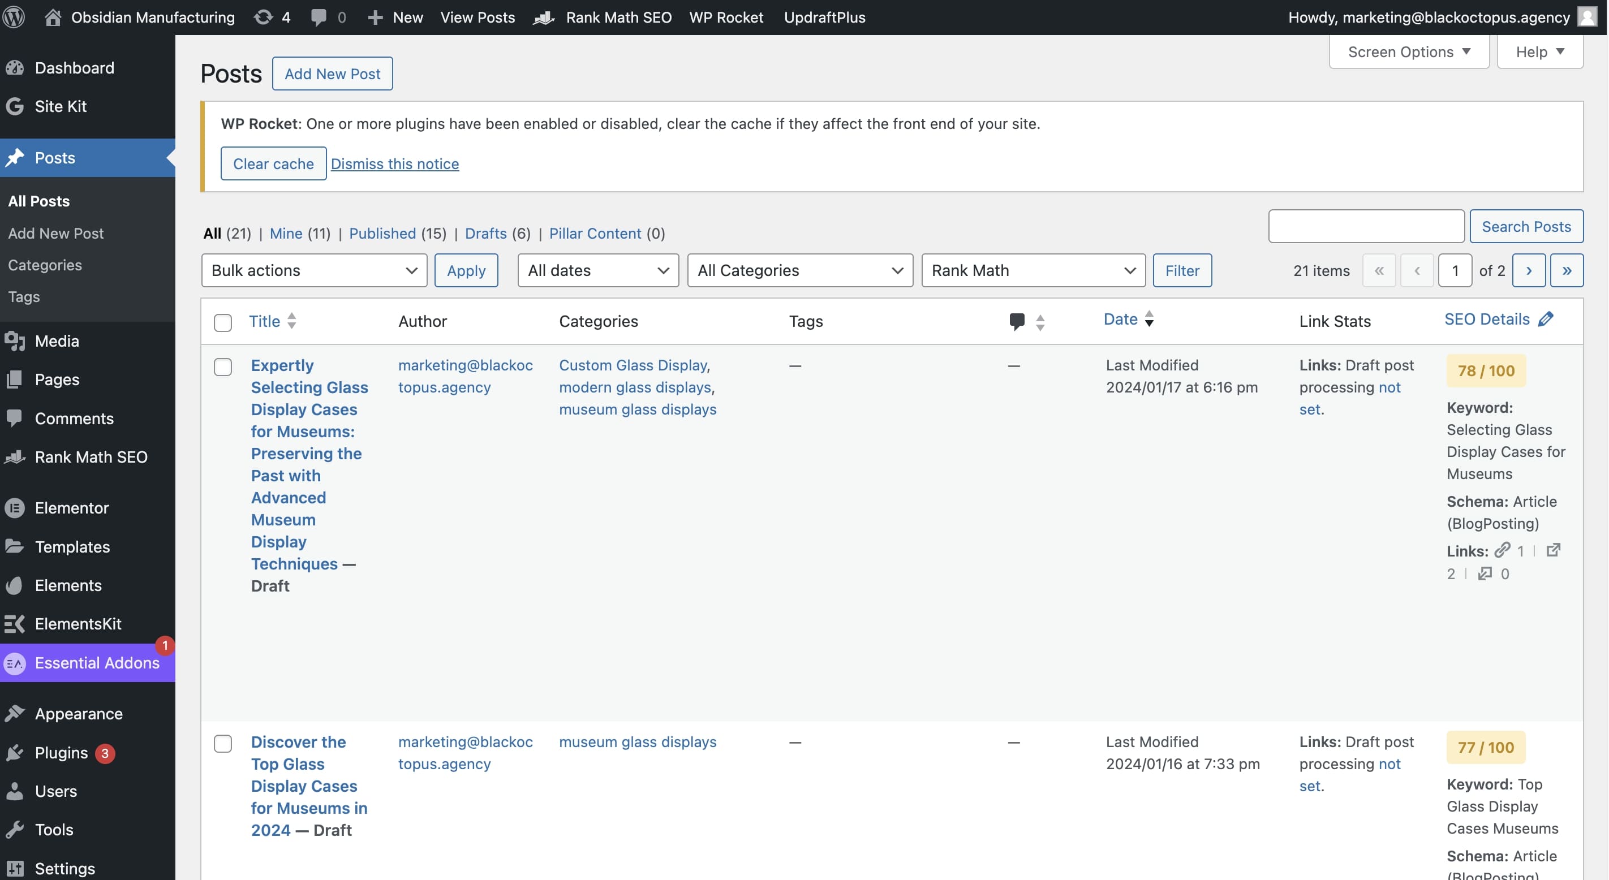The width and height of the screenshot is (1609, 880).
Task: Open the updates icon showing 4
Action: click(272, 17)
